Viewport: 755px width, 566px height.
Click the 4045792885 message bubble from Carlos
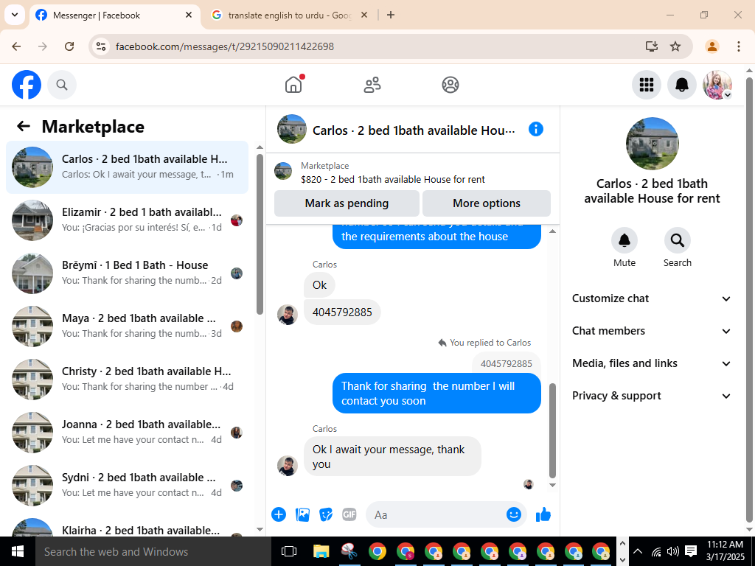(x=342, y=312)
